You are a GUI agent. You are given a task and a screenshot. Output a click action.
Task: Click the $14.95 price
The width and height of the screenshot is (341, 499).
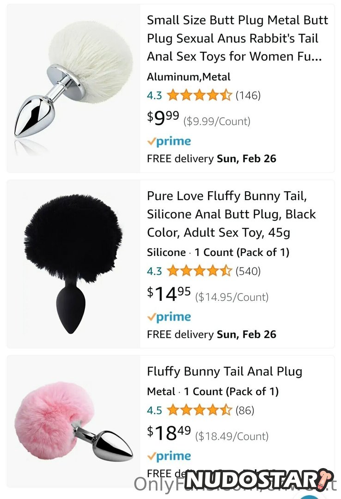(169, 295)
